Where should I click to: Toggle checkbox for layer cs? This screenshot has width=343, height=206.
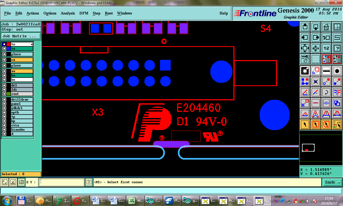click(x=4, y=60)
